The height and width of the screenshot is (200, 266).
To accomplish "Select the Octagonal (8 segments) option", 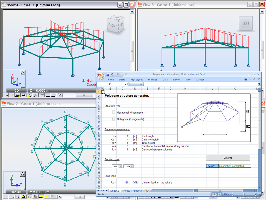I will [x=114, y=119].
